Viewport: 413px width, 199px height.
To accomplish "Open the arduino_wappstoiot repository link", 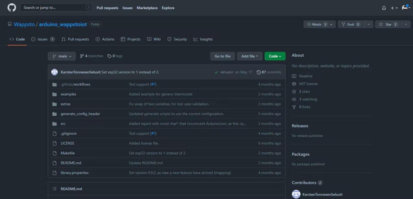I will coord(63,24).
